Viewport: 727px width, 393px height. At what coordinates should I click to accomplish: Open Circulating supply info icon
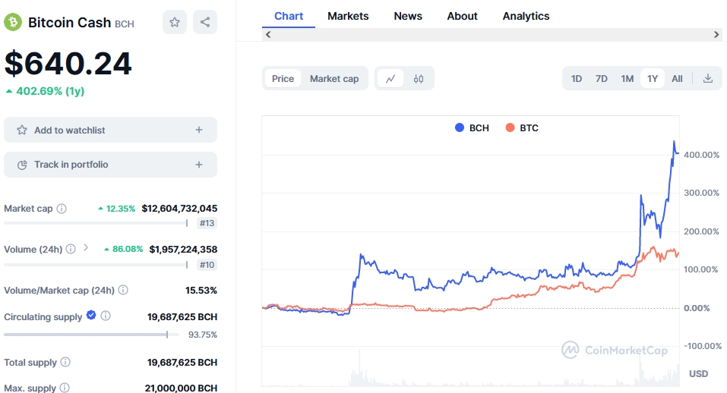(x=106, y=316)
